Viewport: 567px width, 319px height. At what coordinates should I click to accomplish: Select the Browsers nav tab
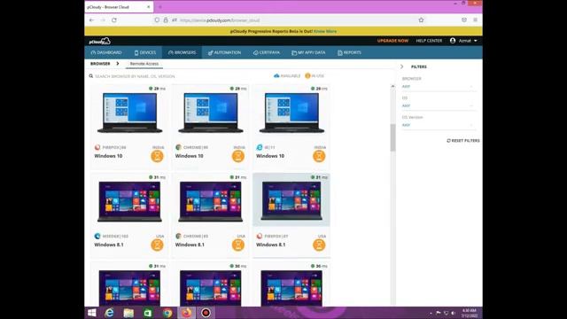183,53
